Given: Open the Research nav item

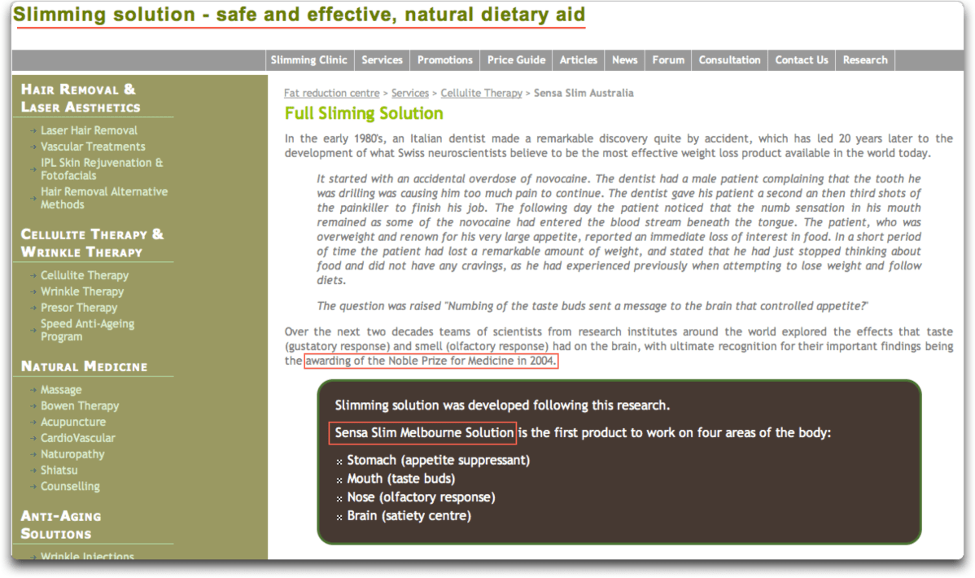Looking at the screenshot, I should pyautogui.click(x=865, y=60).
